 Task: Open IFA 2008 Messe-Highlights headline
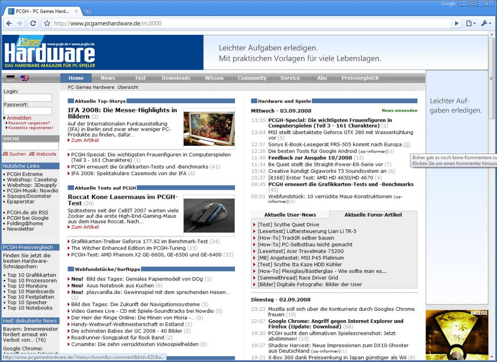[x=122, y=113]
